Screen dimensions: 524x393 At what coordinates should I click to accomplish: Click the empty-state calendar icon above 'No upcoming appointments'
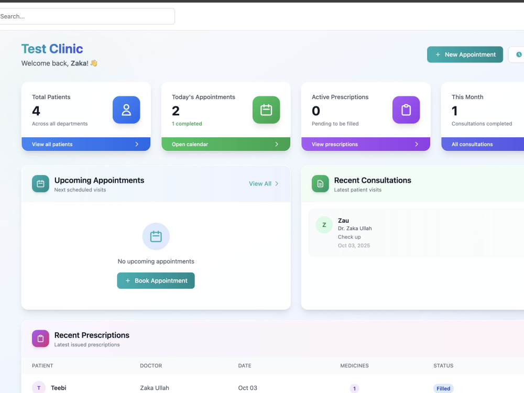(x=156, y=236)
